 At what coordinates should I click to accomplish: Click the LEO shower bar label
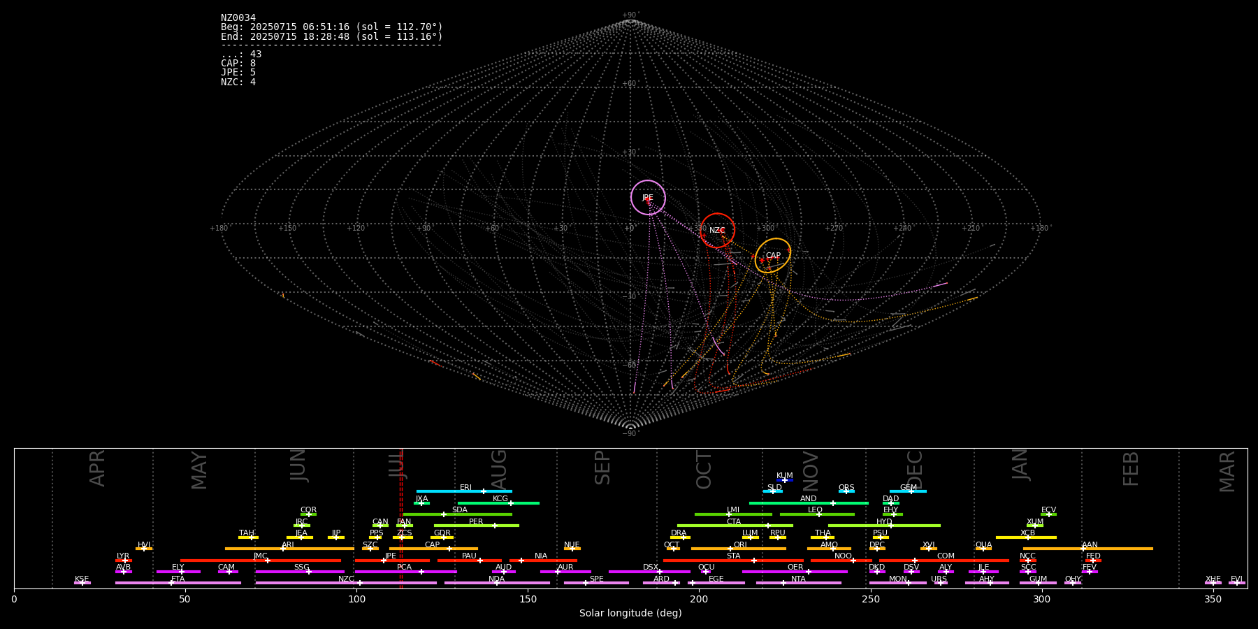click(816, 510)
